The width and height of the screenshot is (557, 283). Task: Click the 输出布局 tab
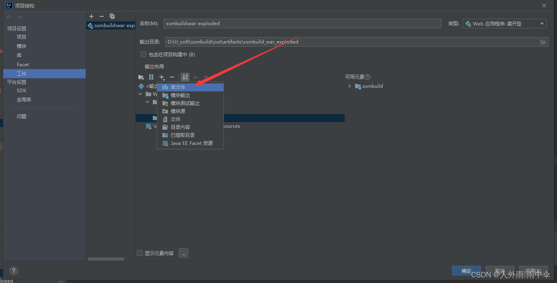(x=154, y=66)
